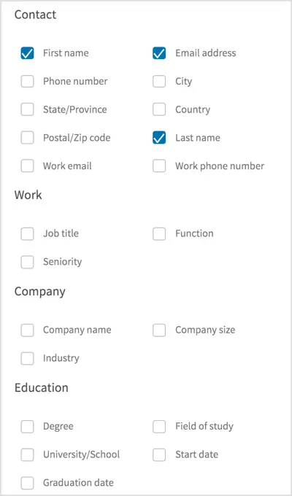Check the Company name box

coord(27,330)
